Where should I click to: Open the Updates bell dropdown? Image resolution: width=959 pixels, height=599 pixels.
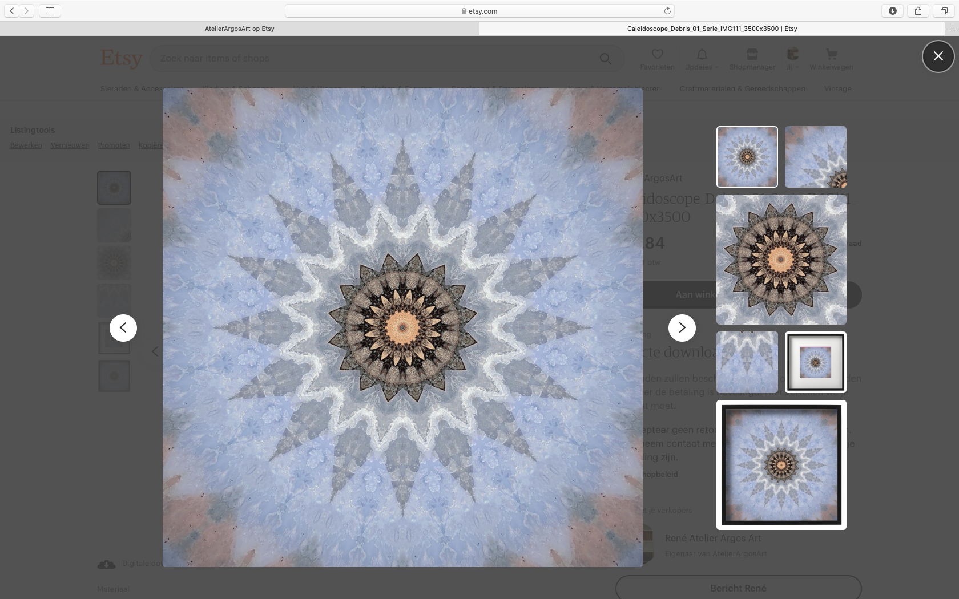pos(702,59)
